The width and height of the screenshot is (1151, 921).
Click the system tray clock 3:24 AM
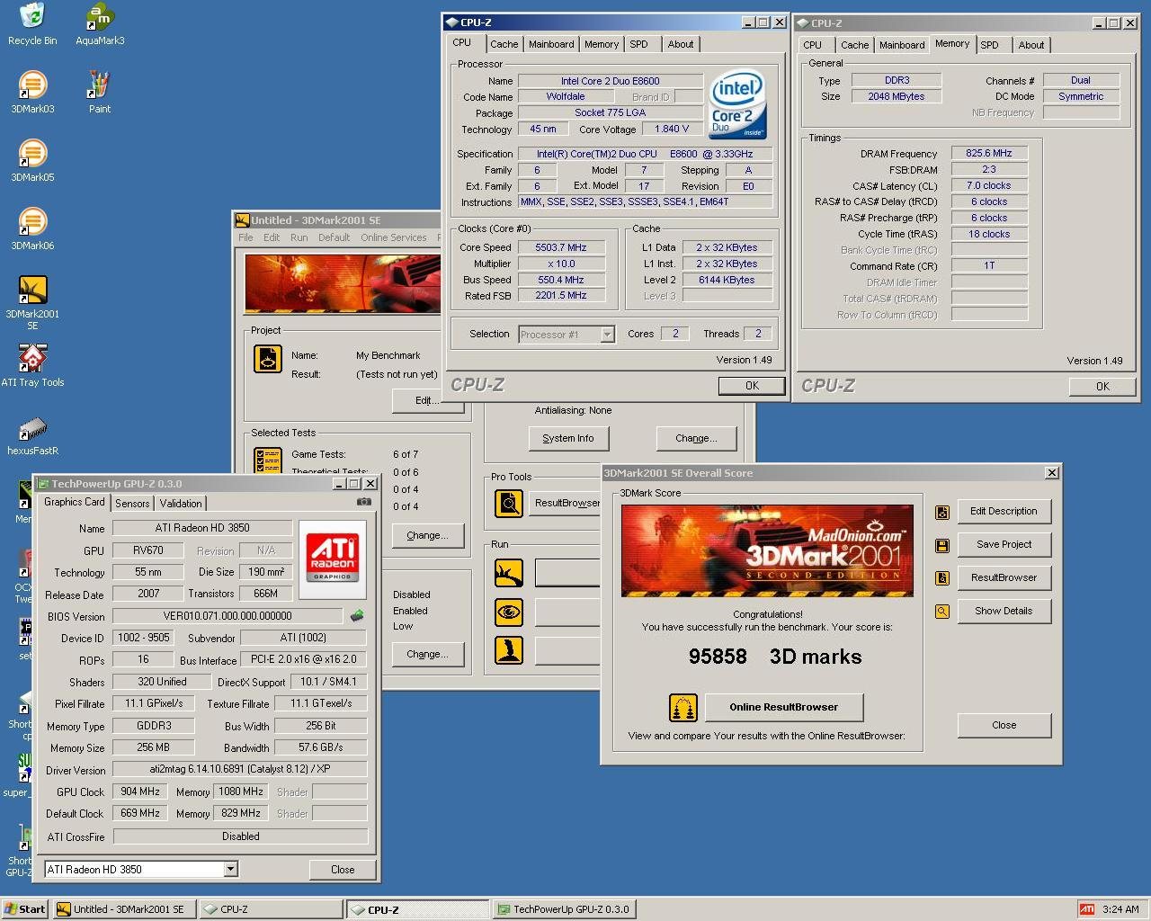coord(1120,909)
